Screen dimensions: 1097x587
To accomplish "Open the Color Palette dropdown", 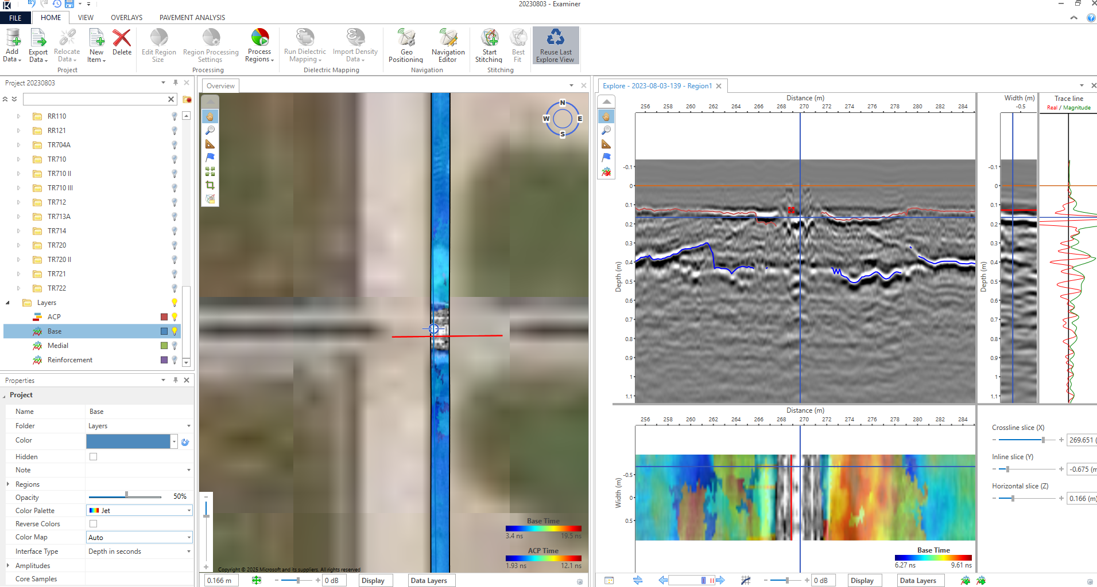I will tap(189, 510).
